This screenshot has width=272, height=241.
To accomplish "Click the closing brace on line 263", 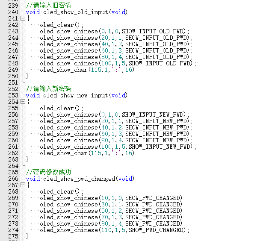I will 27,159.
